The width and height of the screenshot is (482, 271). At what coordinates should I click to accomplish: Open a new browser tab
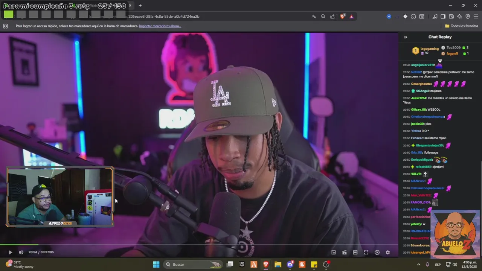pos(140,6)
